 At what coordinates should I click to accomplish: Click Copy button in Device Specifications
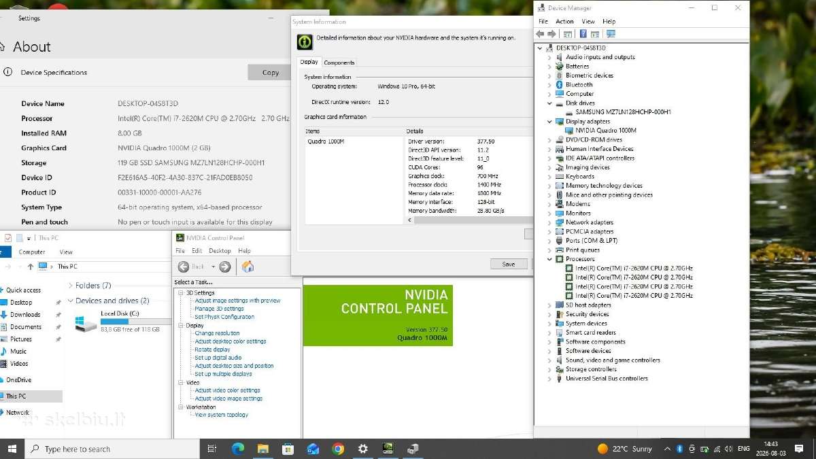(x=271, y=73)
